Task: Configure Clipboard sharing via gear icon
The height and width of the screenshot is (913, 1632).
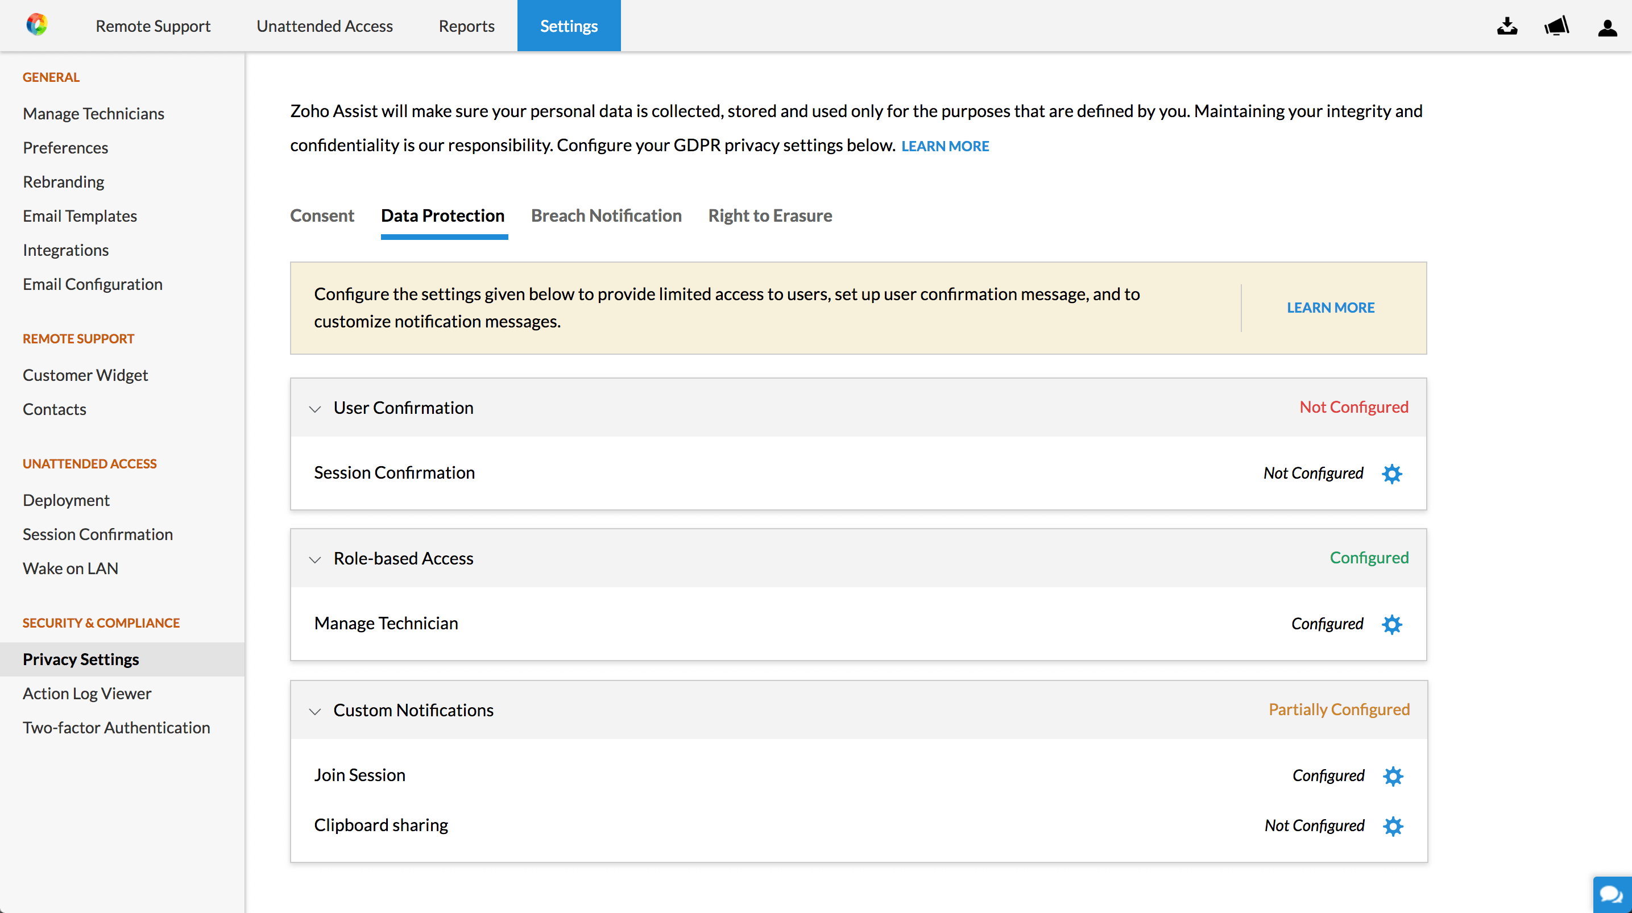Action: pos(1393,826)
